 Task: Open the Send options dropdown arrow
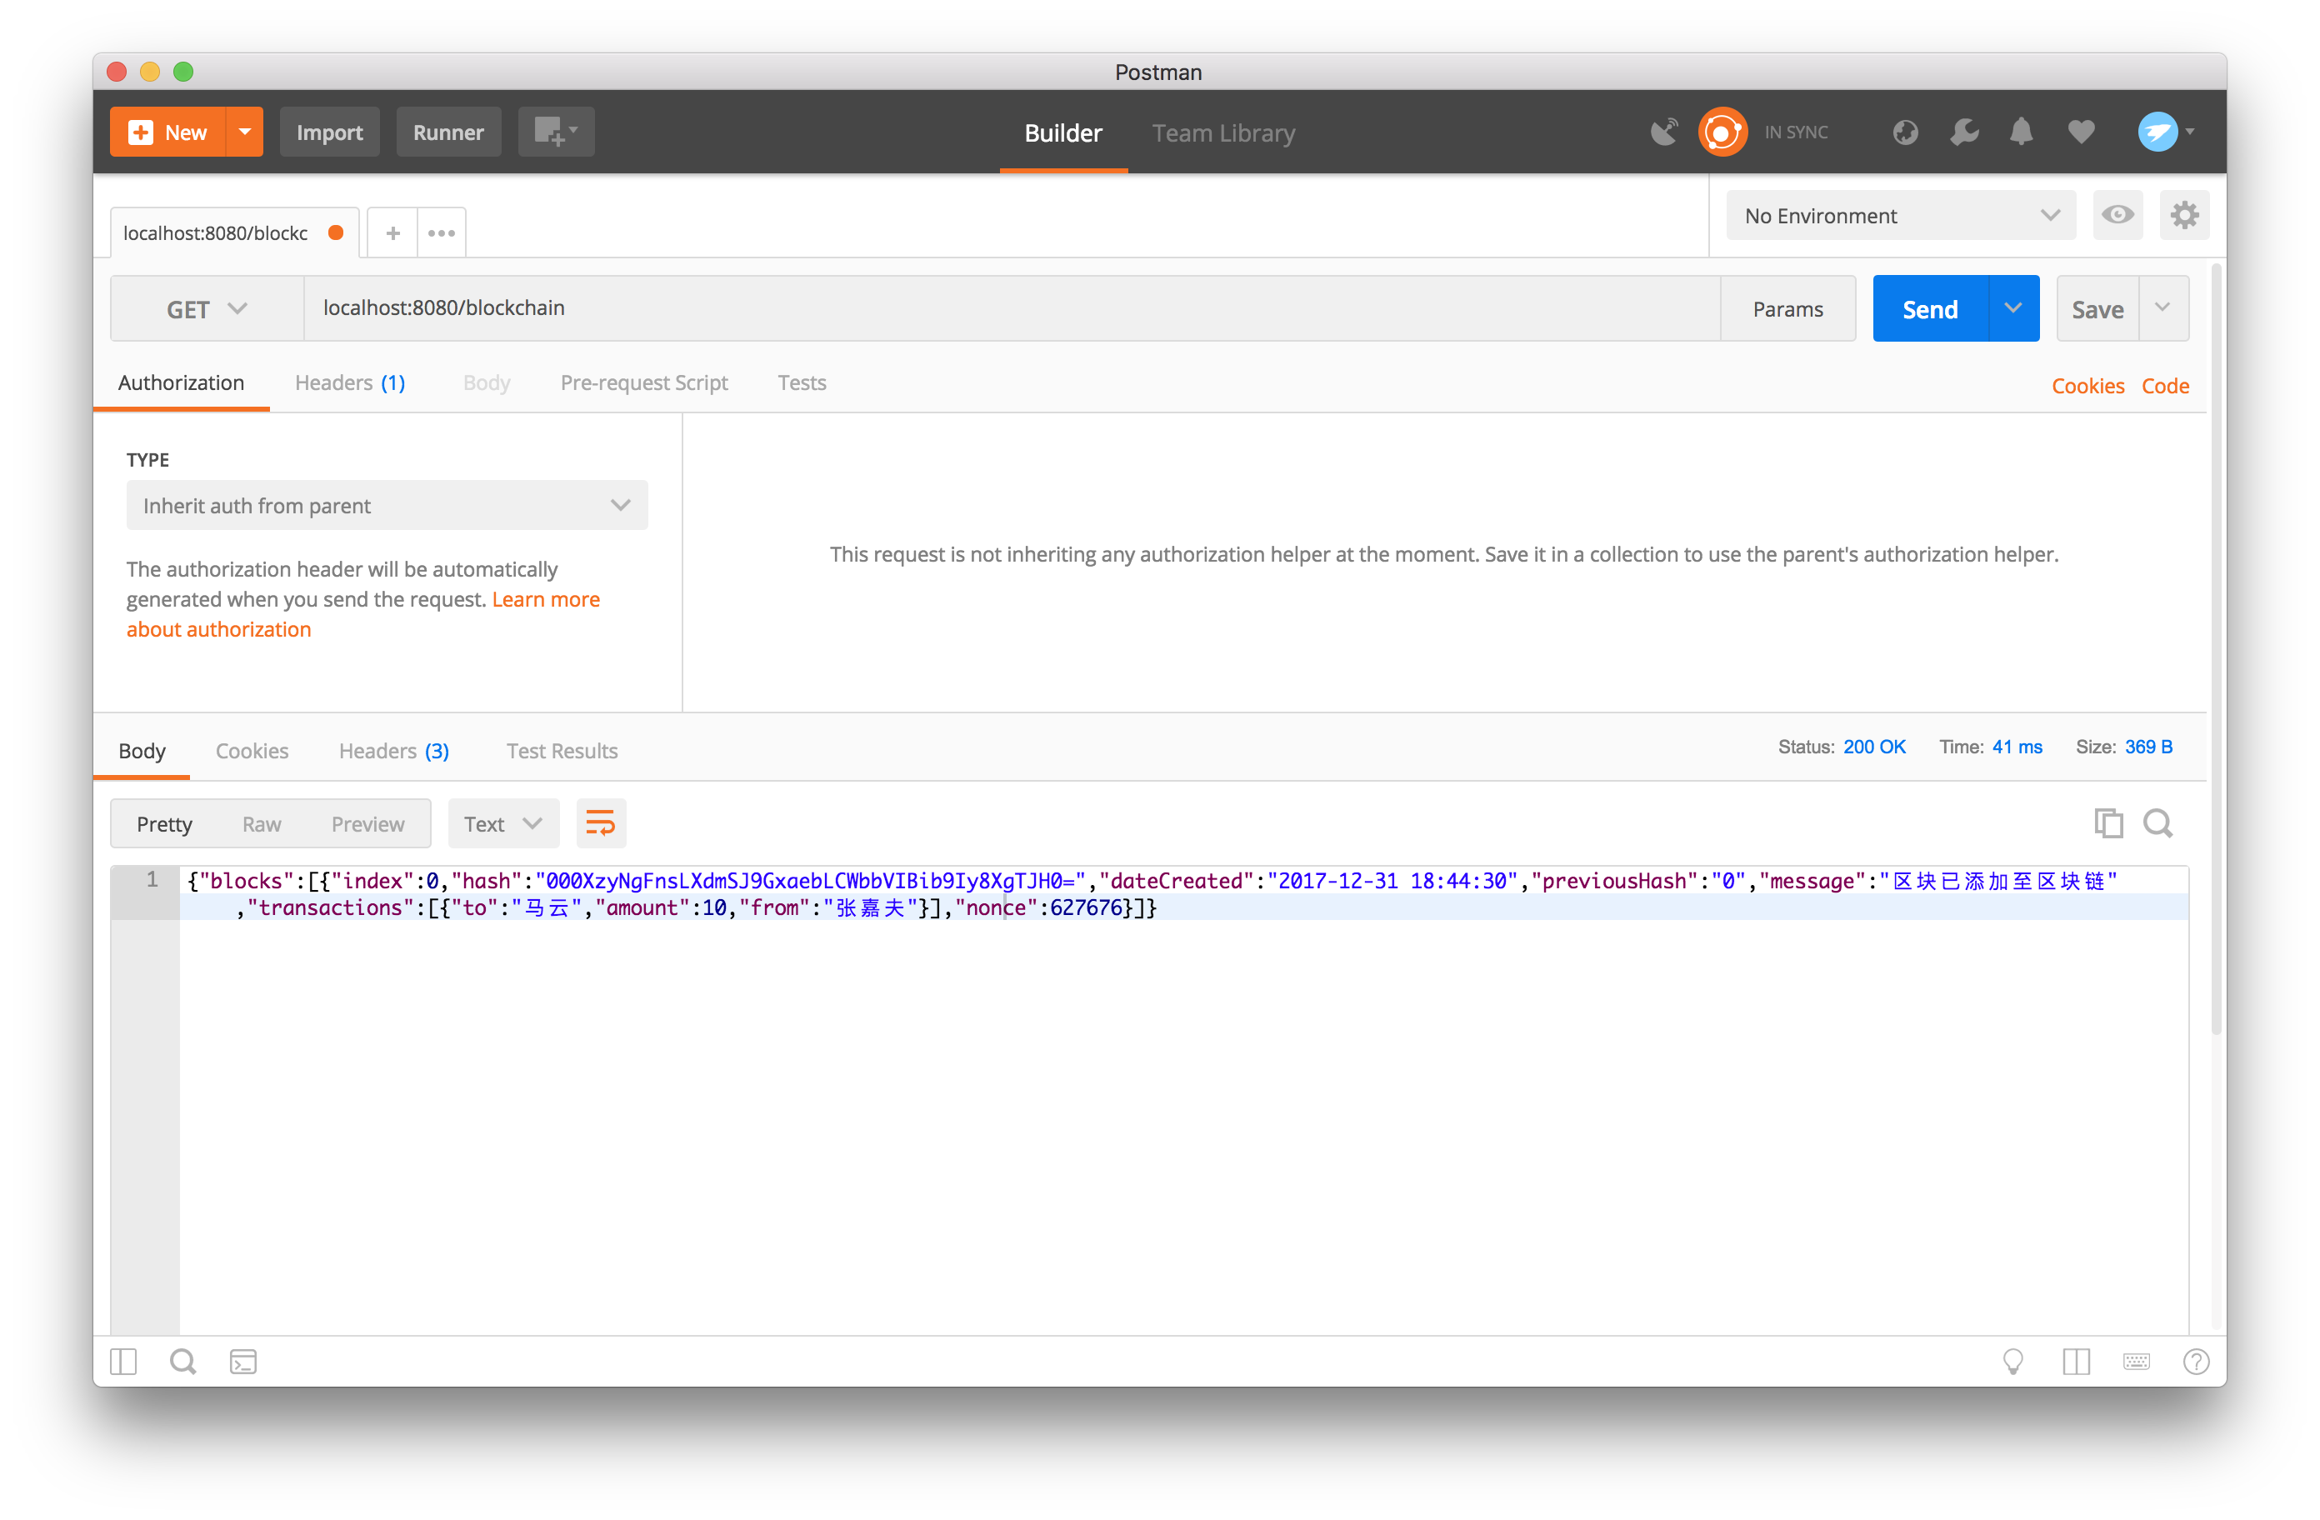(2013, 309)
